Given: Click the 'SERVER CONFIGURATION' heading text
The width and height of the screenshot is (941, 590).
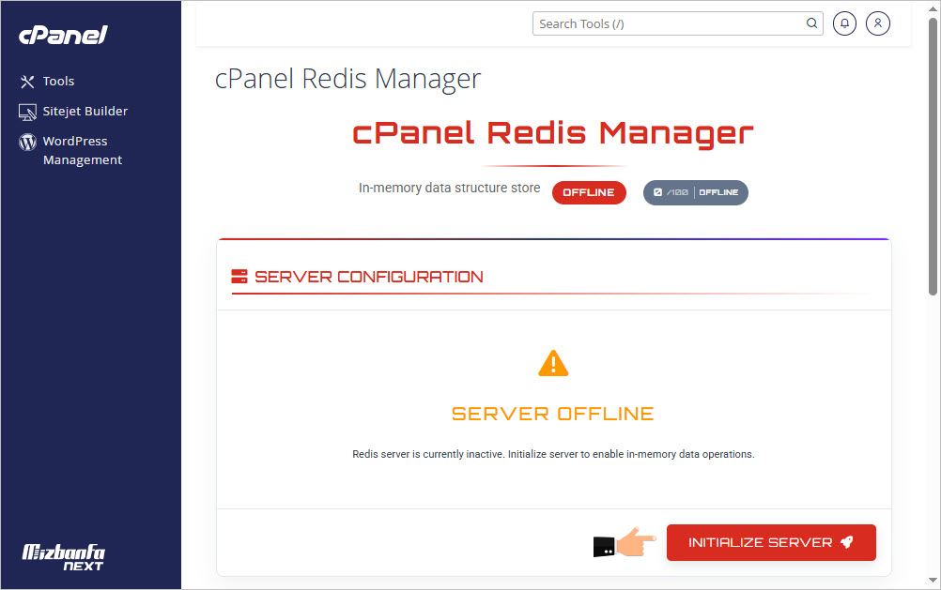Looking at the screenshot, I should [x=368, y=277].
